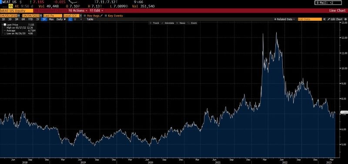Click the start date field 04/05/2018
Screen dimensions: 348x164
[x=9, y=16]
